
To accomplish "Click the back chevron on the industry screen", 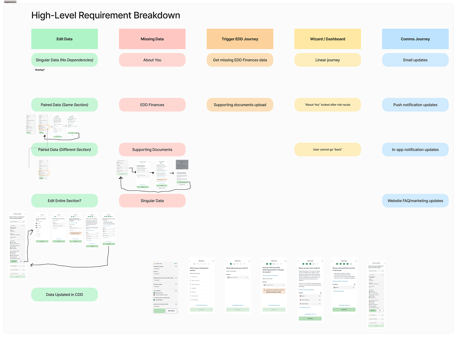I will pos(226,261).
